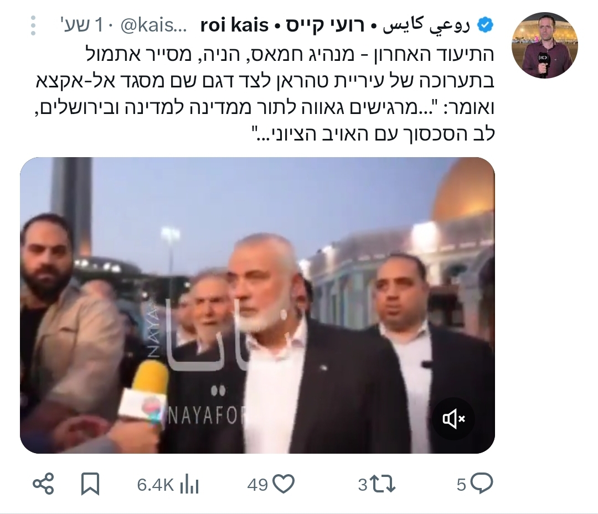Share the tweet via the share icon

[43, 484]
